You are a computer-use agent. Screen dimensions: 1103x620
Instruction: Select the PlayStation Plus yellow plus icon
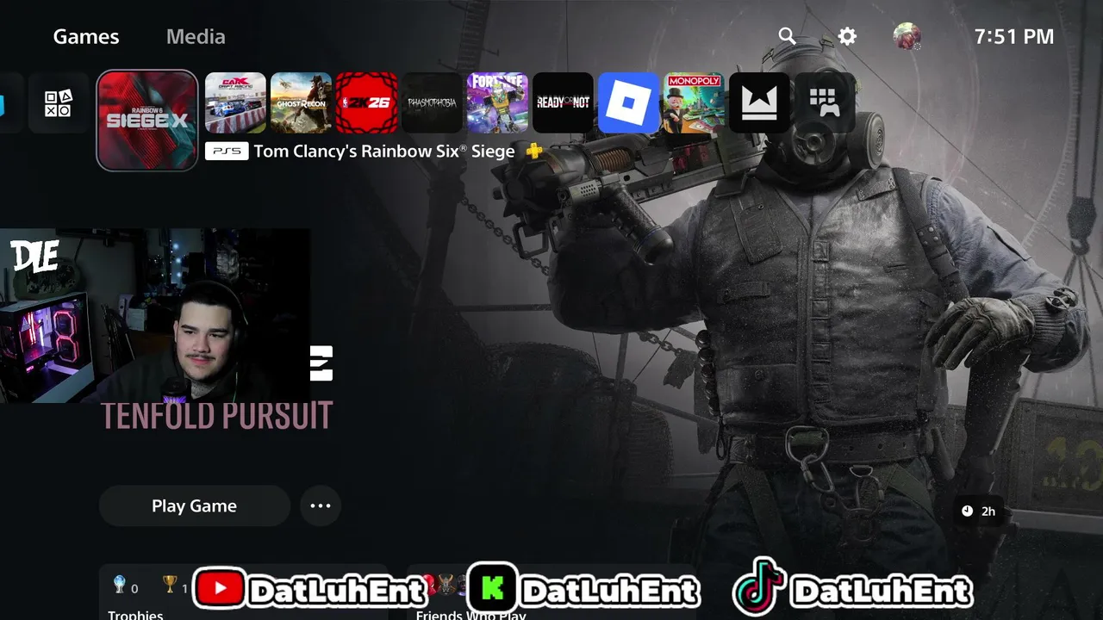pos(534,152)
